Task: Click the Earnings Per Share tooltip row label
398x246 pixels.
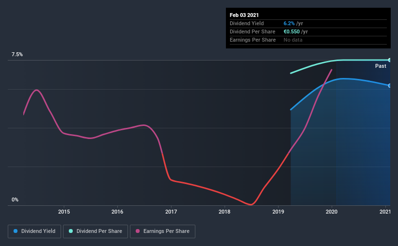Action: click(x=253, y=40)
